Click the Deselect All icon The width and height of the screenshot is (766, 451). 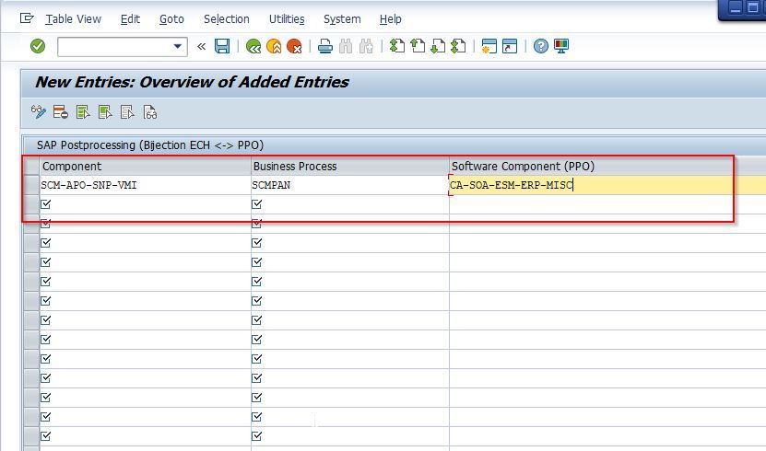pos(127,112)
